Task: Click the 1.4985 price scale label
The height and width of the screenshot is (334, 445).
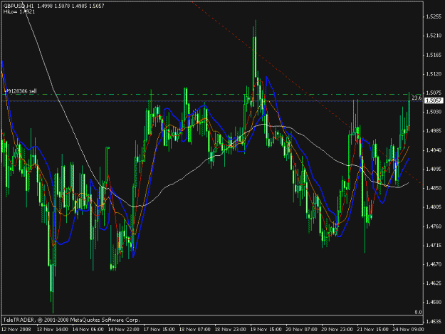Action: 434,131
